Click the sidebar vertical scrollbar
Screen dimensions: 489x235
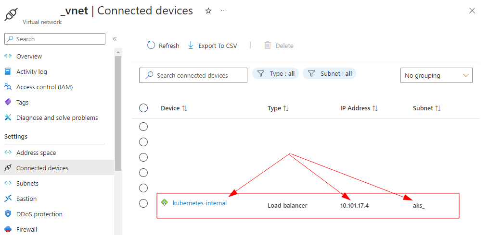118,114
